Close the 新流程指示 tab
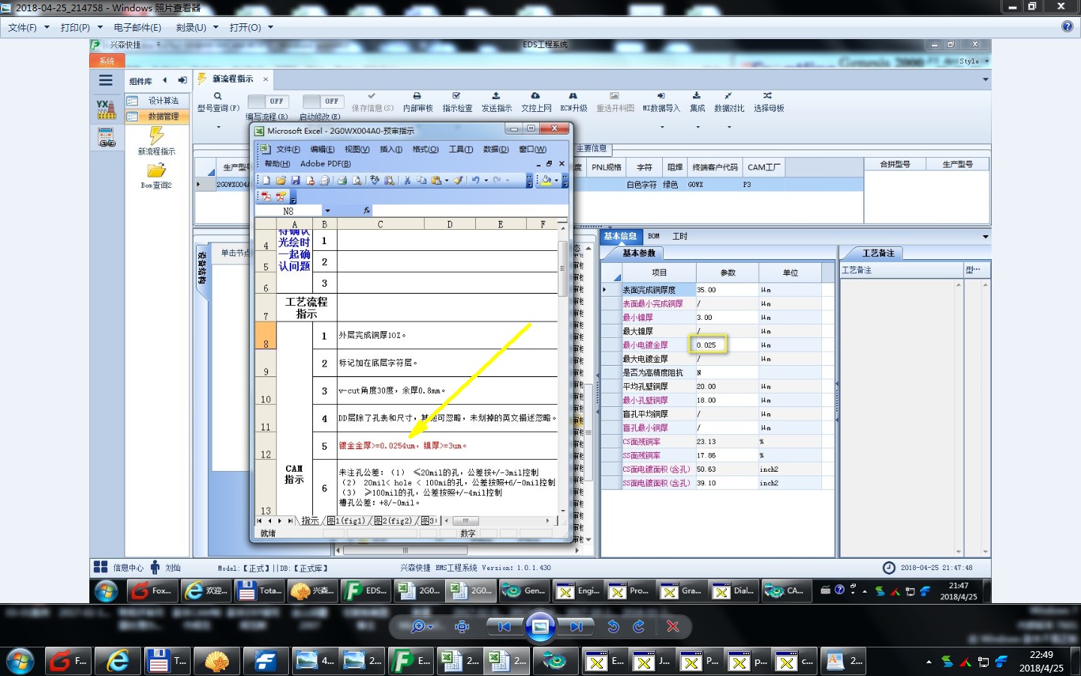The width and height of the screenshot is (1081, 676). click(266, 79)
